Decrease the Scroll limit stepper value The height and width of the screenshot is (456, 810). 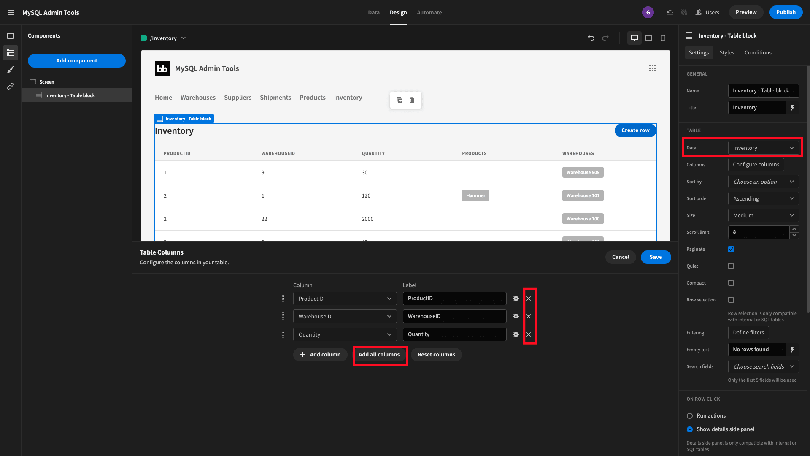pos(794,236)
